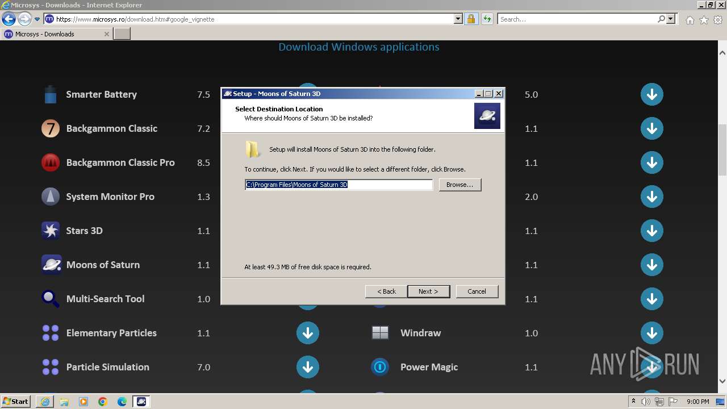Click the Moons of Saturn app icon
Image resolution: width=727 pixels, height=409 pixels.
coord(51,265)
